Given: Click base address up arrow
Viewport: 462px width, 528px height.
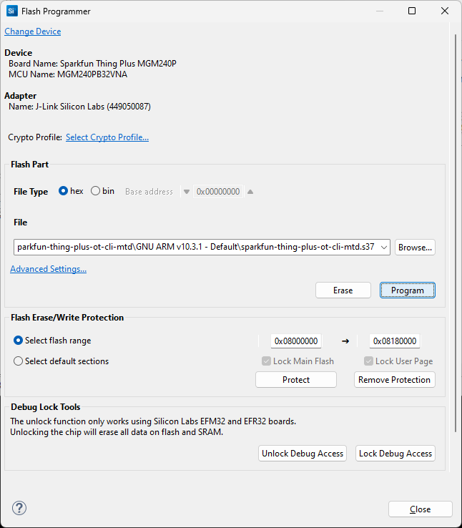Looking at the screenshot, I should [250, 192].
